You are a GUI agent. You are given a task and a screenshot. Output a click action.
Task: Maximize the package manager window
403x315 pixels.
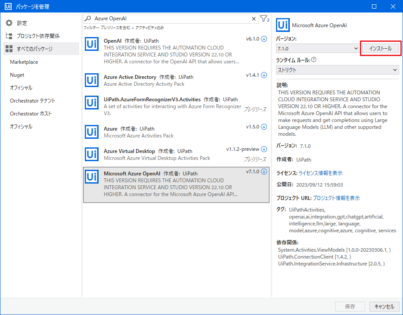point(374,6)
